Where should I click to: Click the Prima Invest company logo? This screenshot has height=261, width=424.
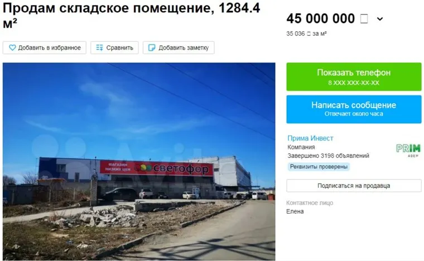coord(408,151)
